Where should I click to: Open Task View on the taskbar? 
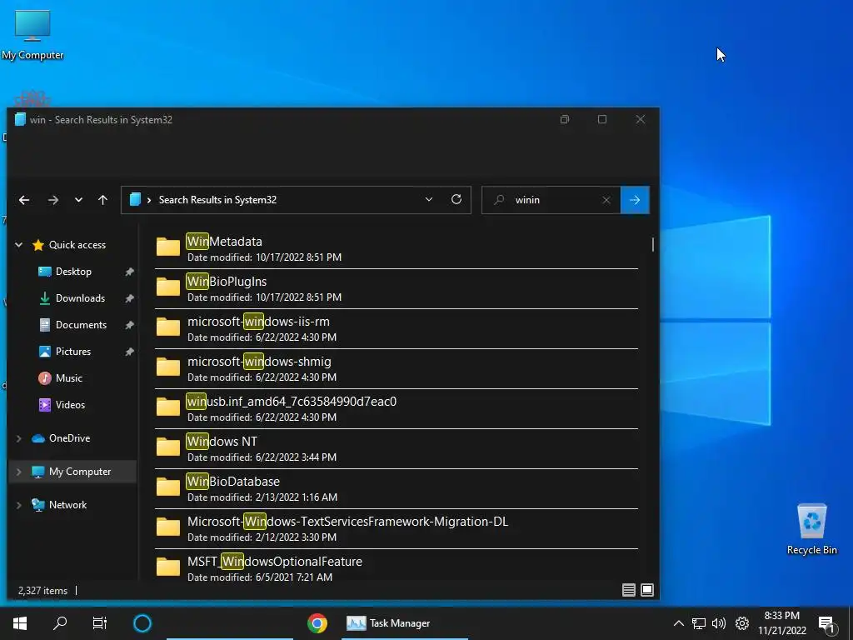(x=100, y=623)
